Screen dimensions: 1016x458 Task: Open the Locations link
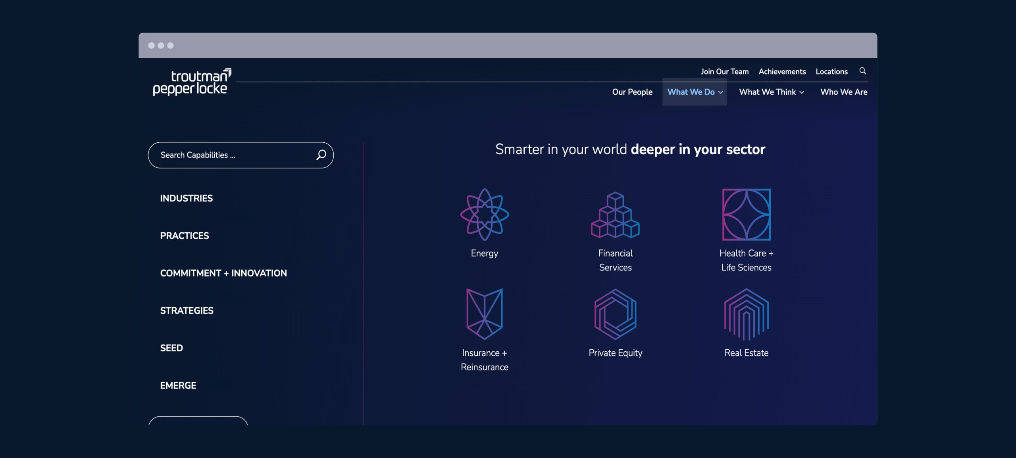[x=831, y=72]
